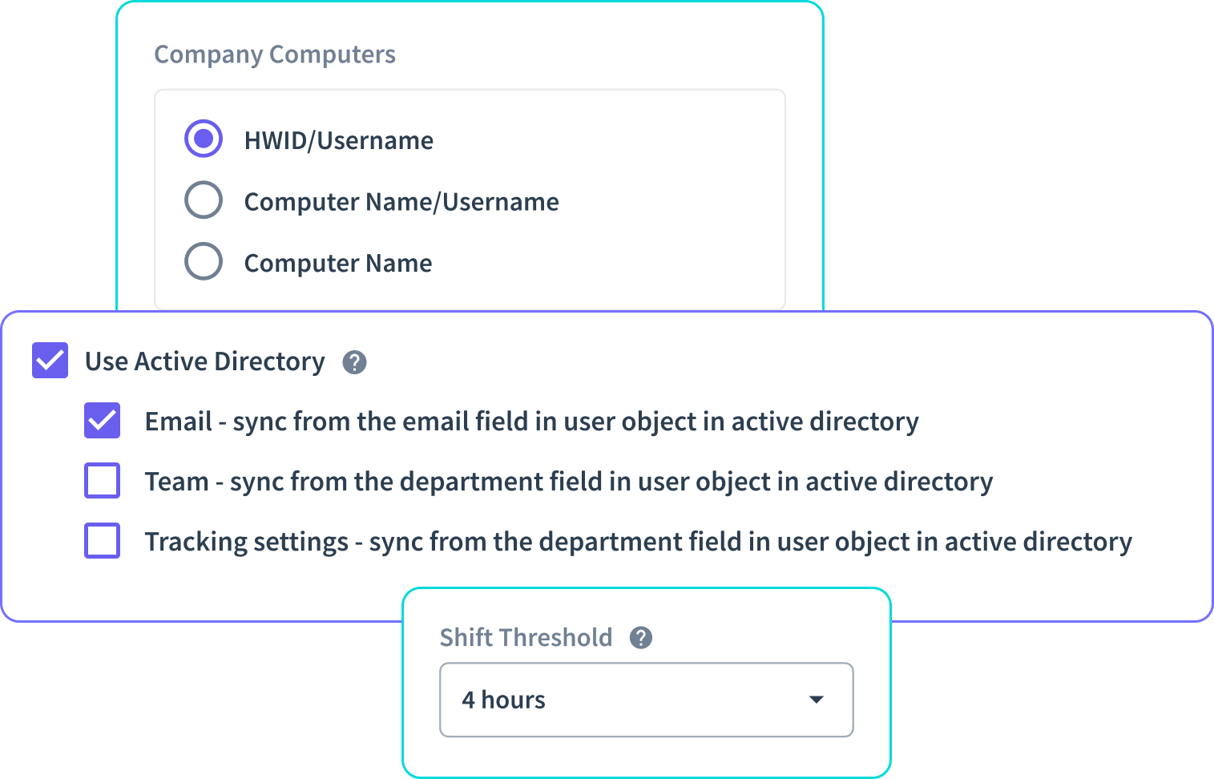This screenshot has height=779, width=1214.
Task: Select the HWID/Username radio option
Action: (x=204, y=139)
